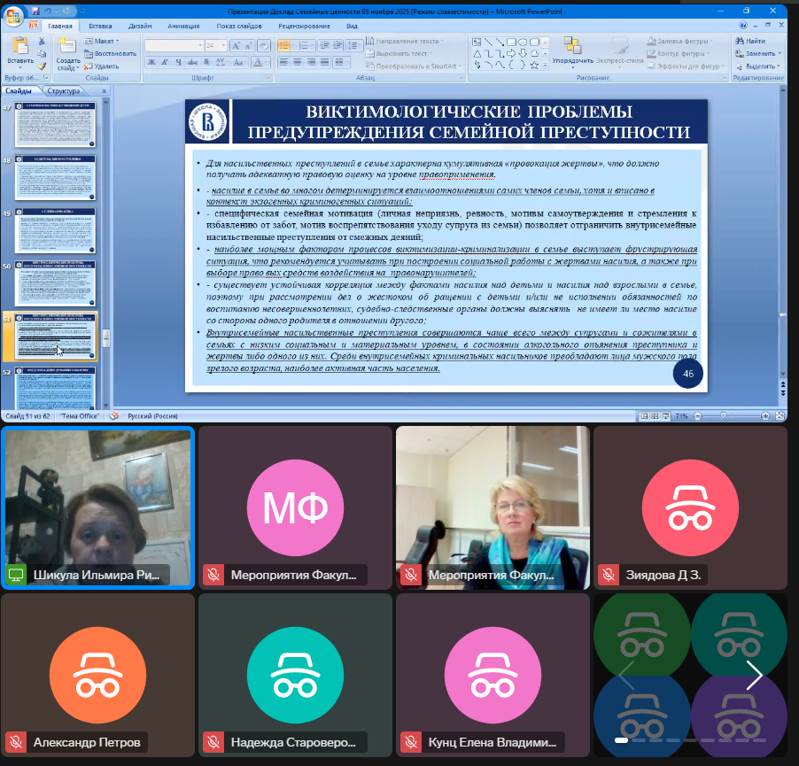This screenshot has height=766, width=799.
Task: Click the spell check icon in status bar
Action: pyautogui.click(x=113, y=415)
